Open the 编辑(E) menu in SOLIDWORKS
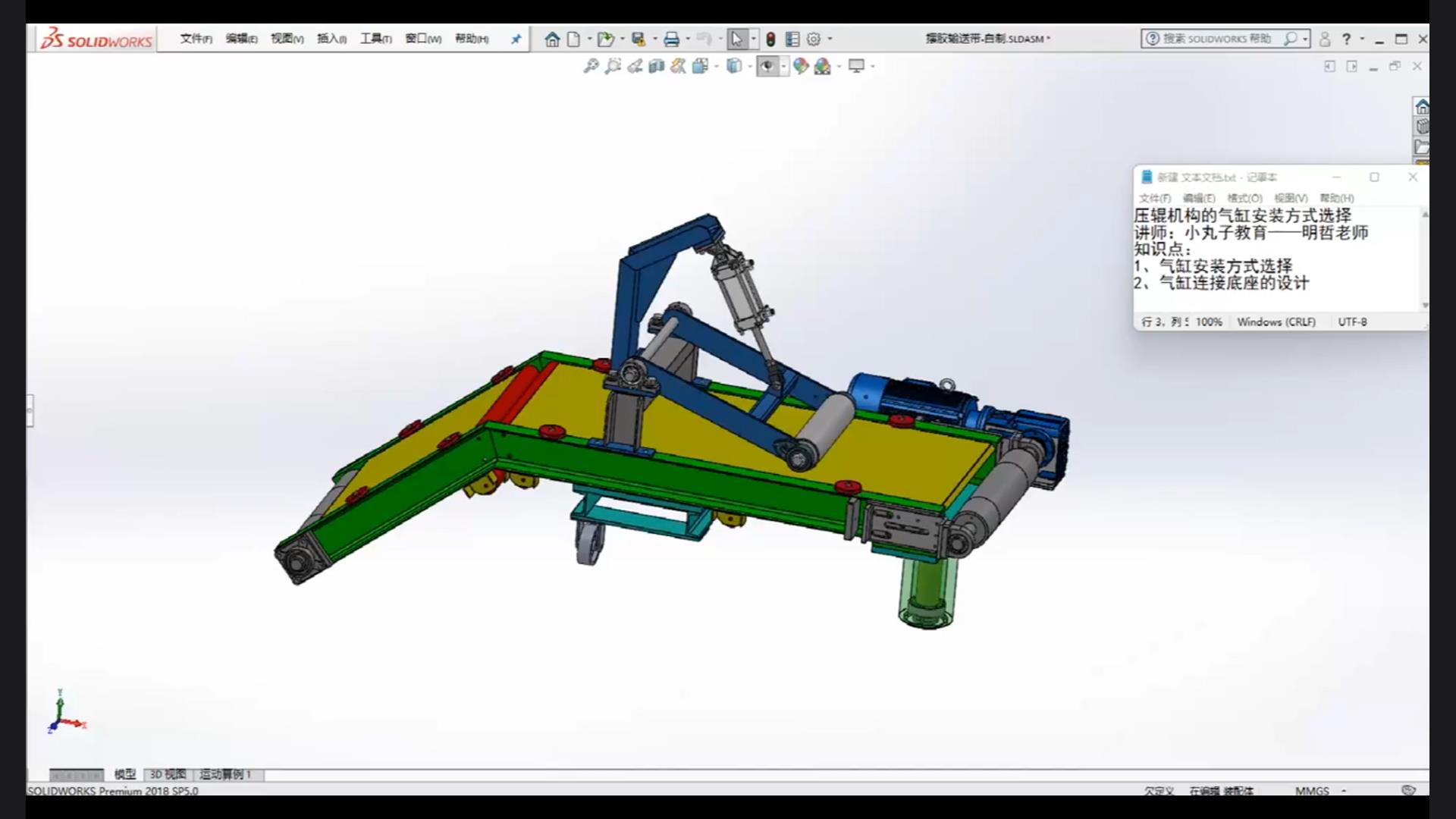 tap(241, 39)
